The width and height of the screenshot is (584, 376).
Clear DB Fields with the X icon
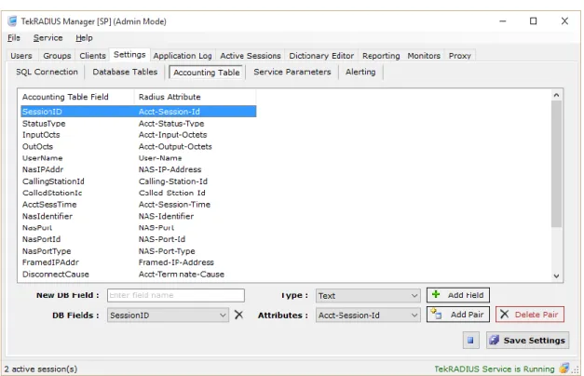(238, 315)
